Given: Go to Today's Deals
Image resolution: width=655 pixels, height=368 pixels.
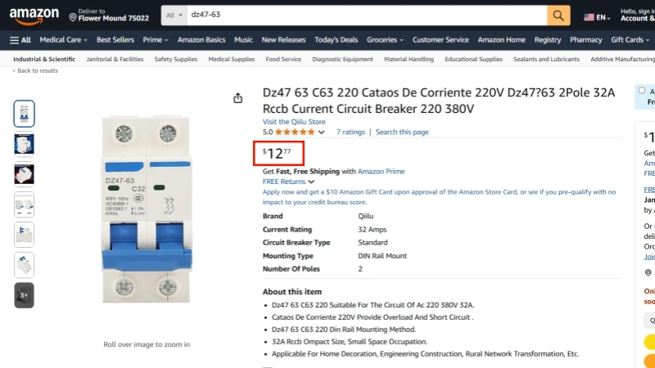Looking at the screenshot, I should tap(336, 39).
